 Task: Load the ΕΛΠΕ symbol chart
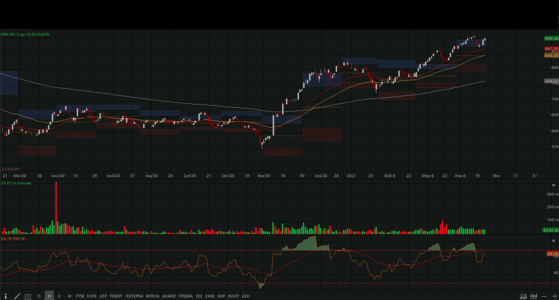92,296
